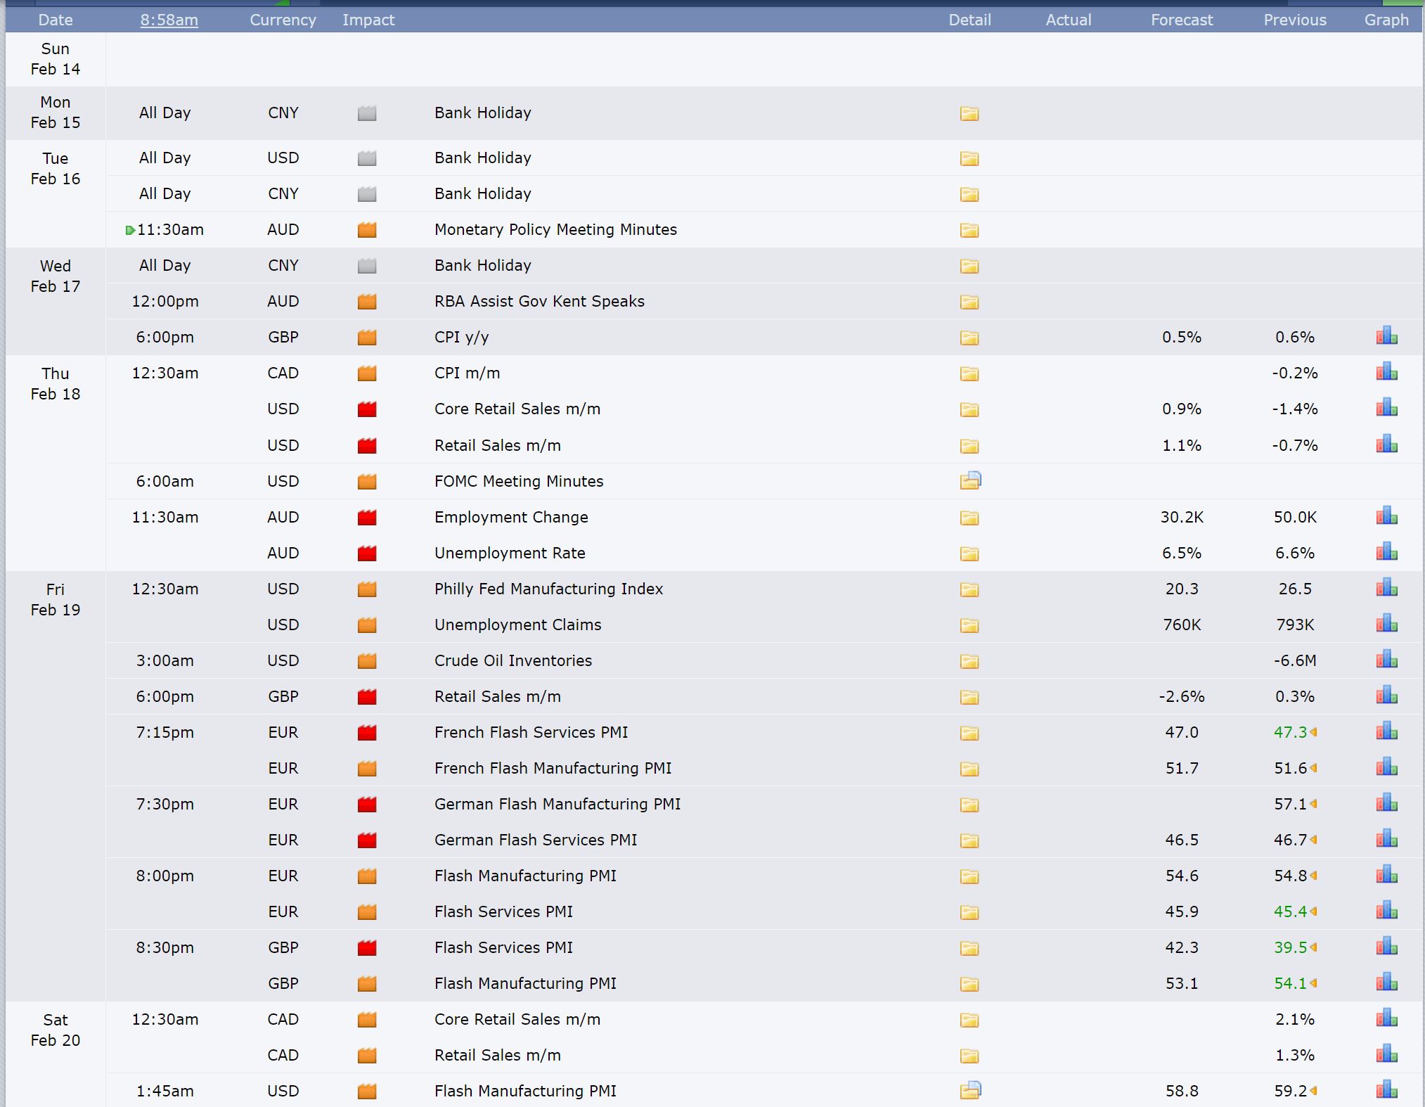Screen dimensions: 1425x1107
Task: Click the 11:30am time on Tuesday Feb 16
Action: point(170,229)
